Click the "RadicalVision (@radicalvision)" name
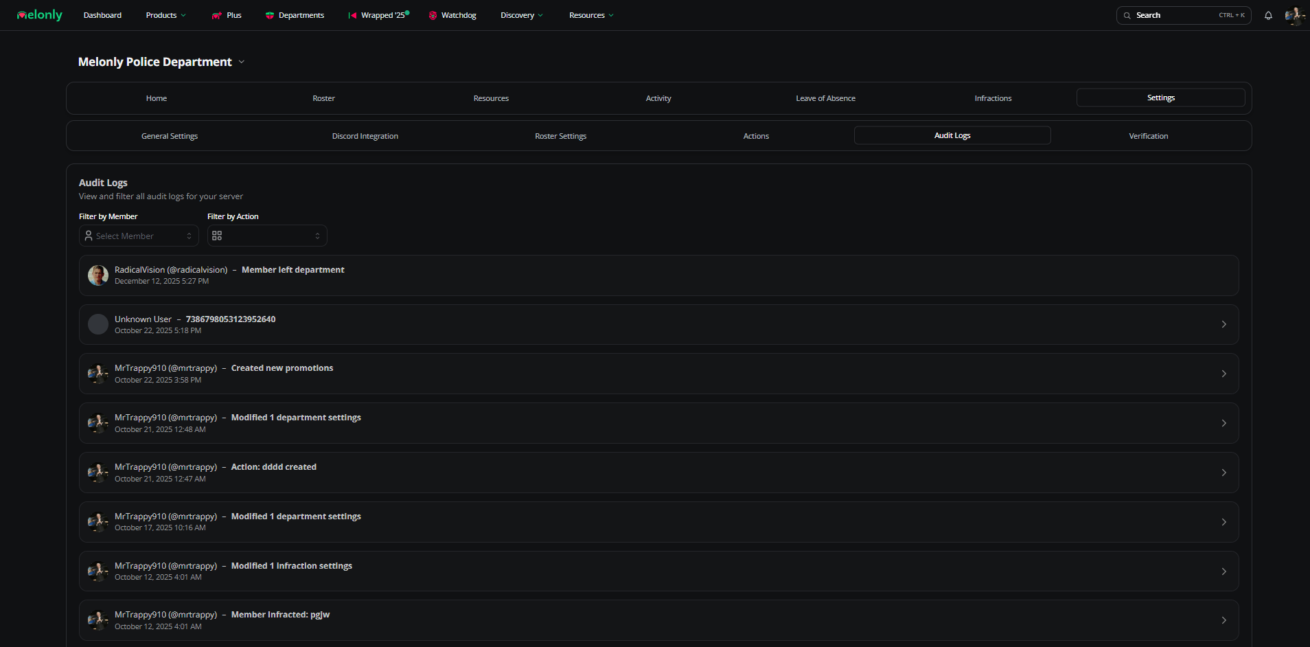This screenshot has height=647, width=1310. (x=171, y=270)
